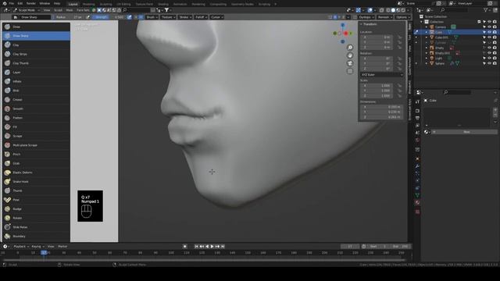Toggle the camera view icon in viewport
This screenshot has width=500, height=281.
(x=350, y=63)
